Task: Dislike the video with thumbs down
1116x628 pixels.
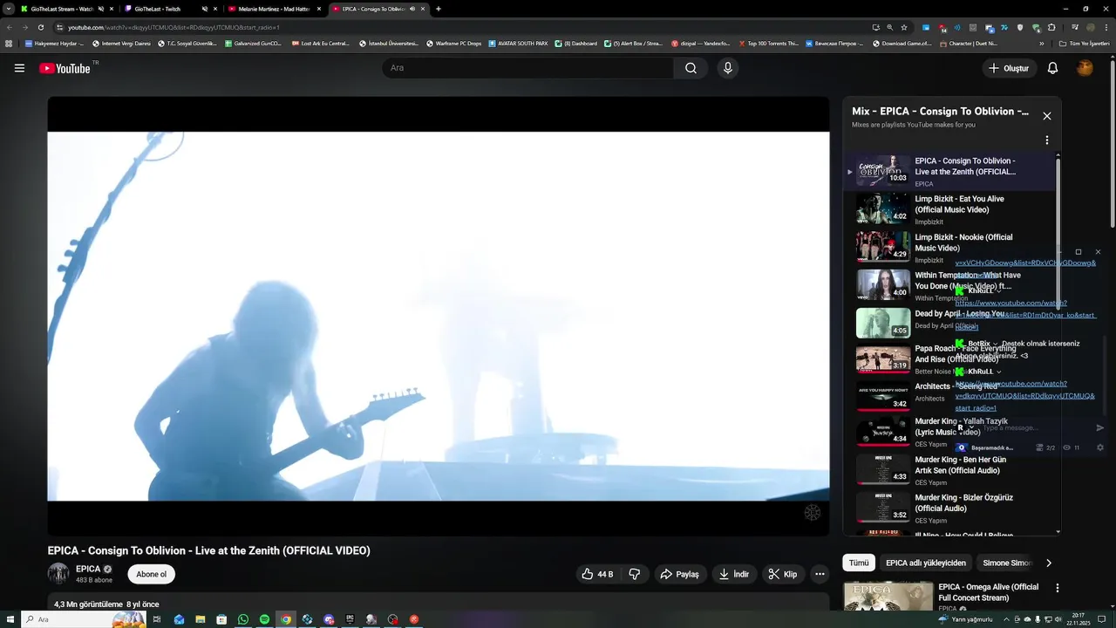Action: coord(635,574)
